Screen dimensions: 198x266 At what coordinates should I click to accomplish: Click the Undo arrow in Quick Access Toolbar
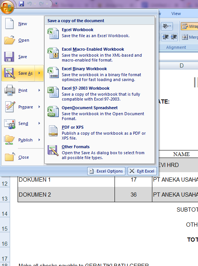29,3
